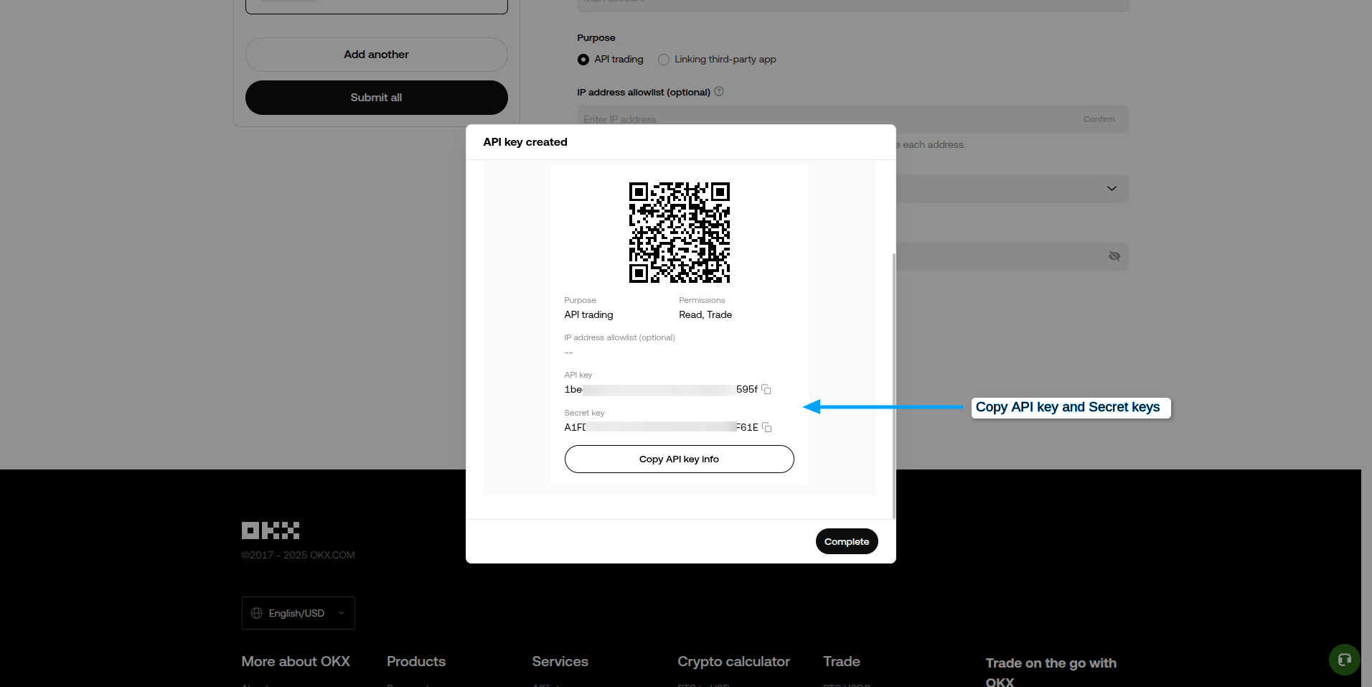1372x687 pixels.
Task: Click the 'API trading' purpose value in dialog
Action: pyautogui.click(x=588, y=314)
